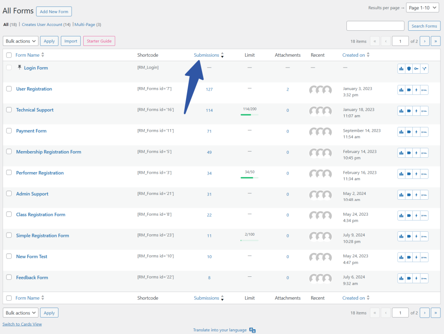The width and height of the screenshot is (444, 334).
Task: Check the Feedback Form row checkbox
Action: [9, 277]
